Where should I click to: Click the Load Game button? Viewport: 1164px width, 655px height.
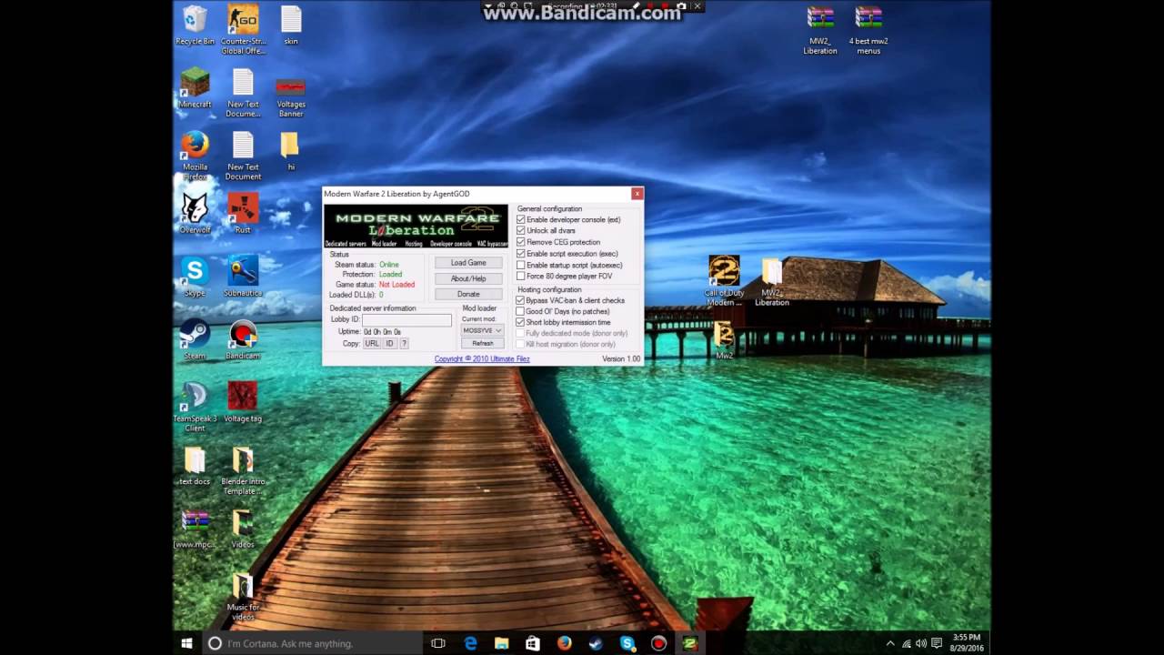pyautogui.click(x=468, y=263)
